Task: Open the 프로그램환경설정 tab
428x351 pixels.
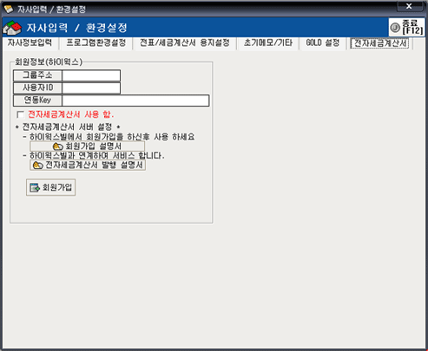Action: tap(95, 43)
